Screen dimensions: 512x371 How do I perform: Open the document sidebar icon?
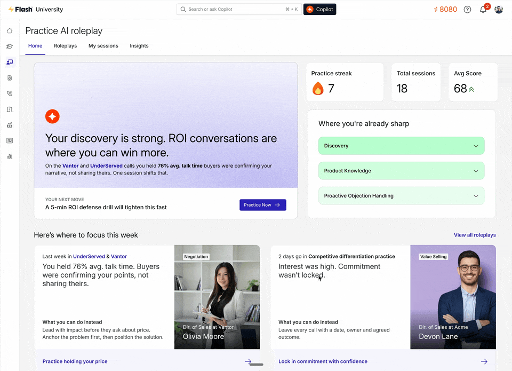click(x=10, y=78)
